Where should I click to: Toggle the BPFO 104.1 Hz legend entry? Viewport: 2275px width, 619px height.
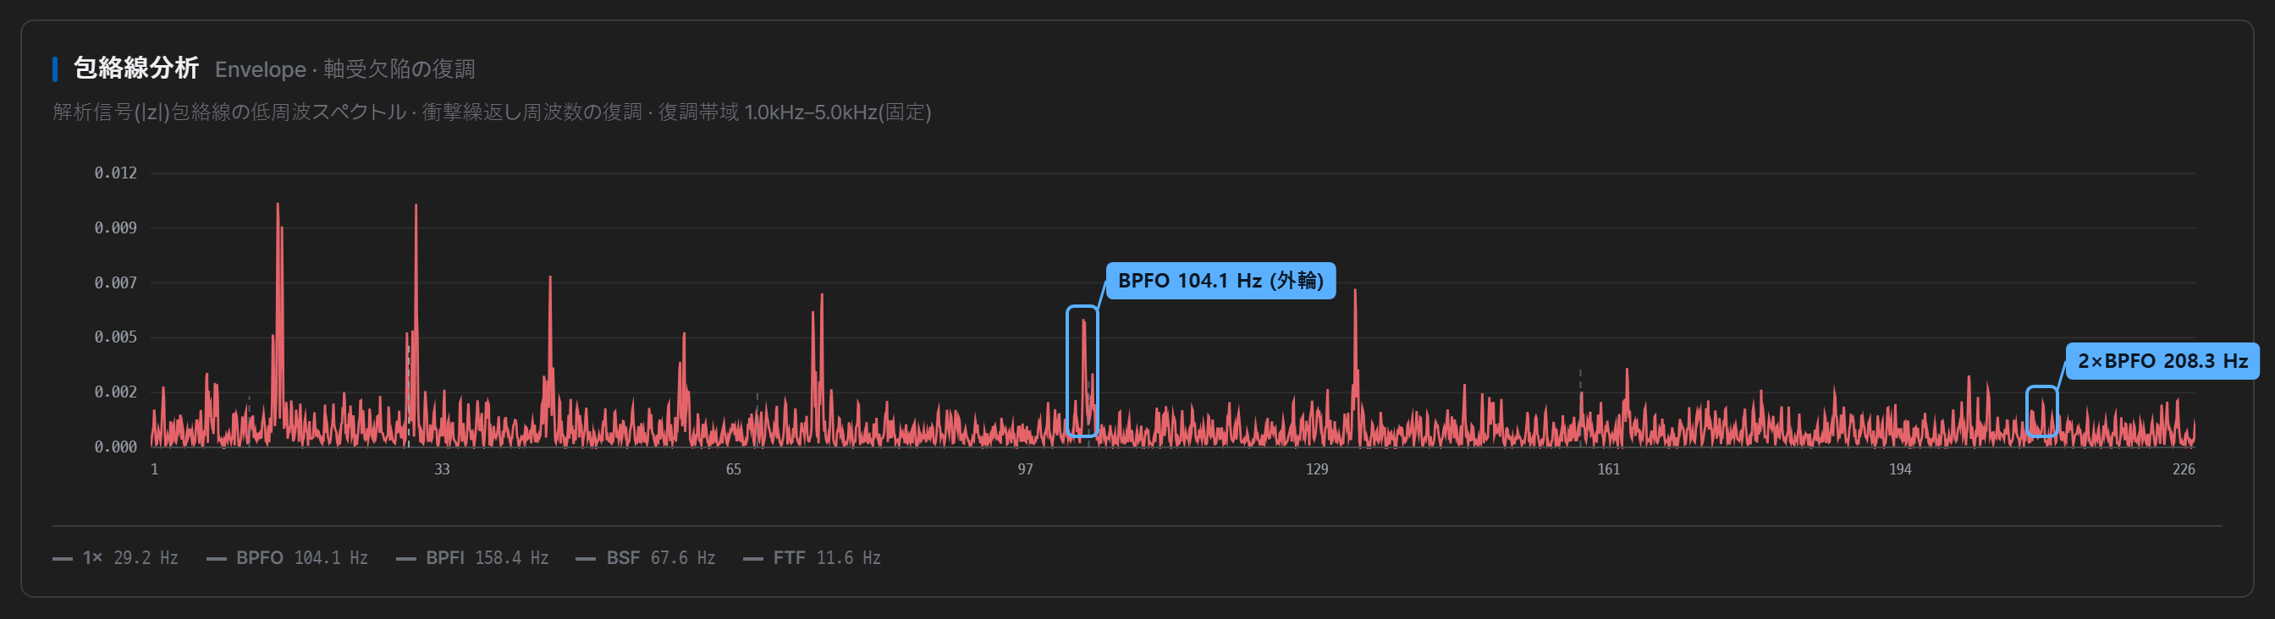287,558
